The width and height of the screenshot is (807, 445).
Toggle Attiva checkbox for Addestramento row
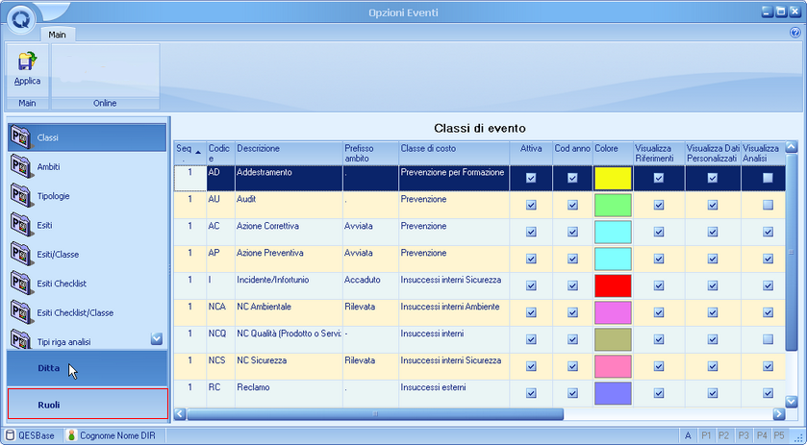[x=531, y=178]
